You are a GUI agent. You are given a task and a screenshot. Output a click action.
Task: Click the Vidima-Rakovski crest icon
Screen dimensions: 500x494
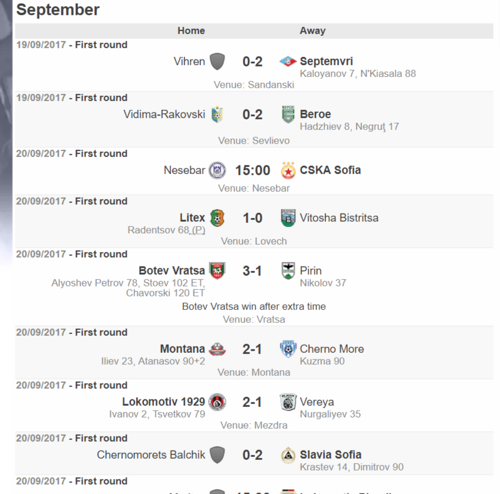[217, 114]
